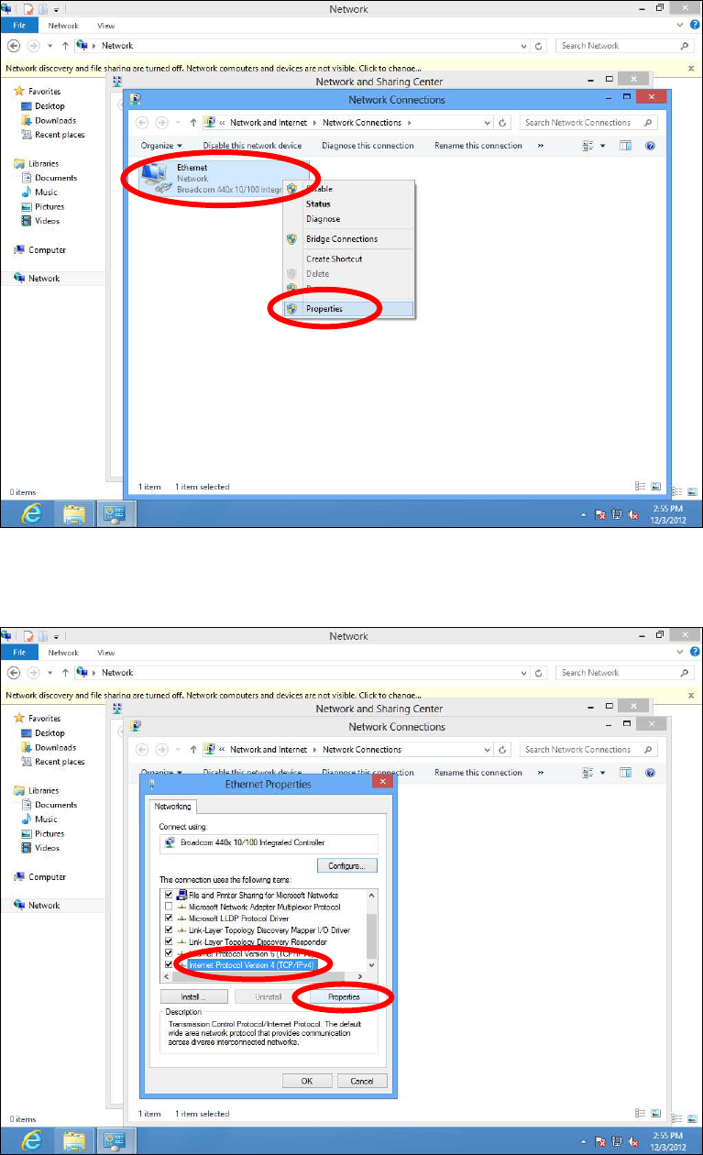Image resolution: width=703 pixels, height=1155 pixels.
Task: Open Action Center flag icon in context-menu screenshot
Action: (x=600, y=515)
